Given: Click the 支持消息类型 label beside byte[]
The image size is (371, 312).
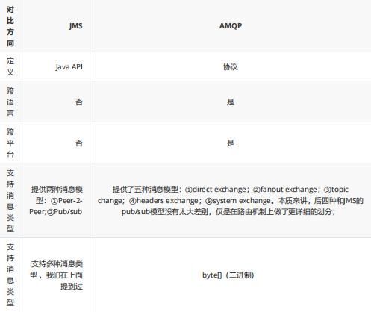Looking at the screenshot, I should [10, 275].
